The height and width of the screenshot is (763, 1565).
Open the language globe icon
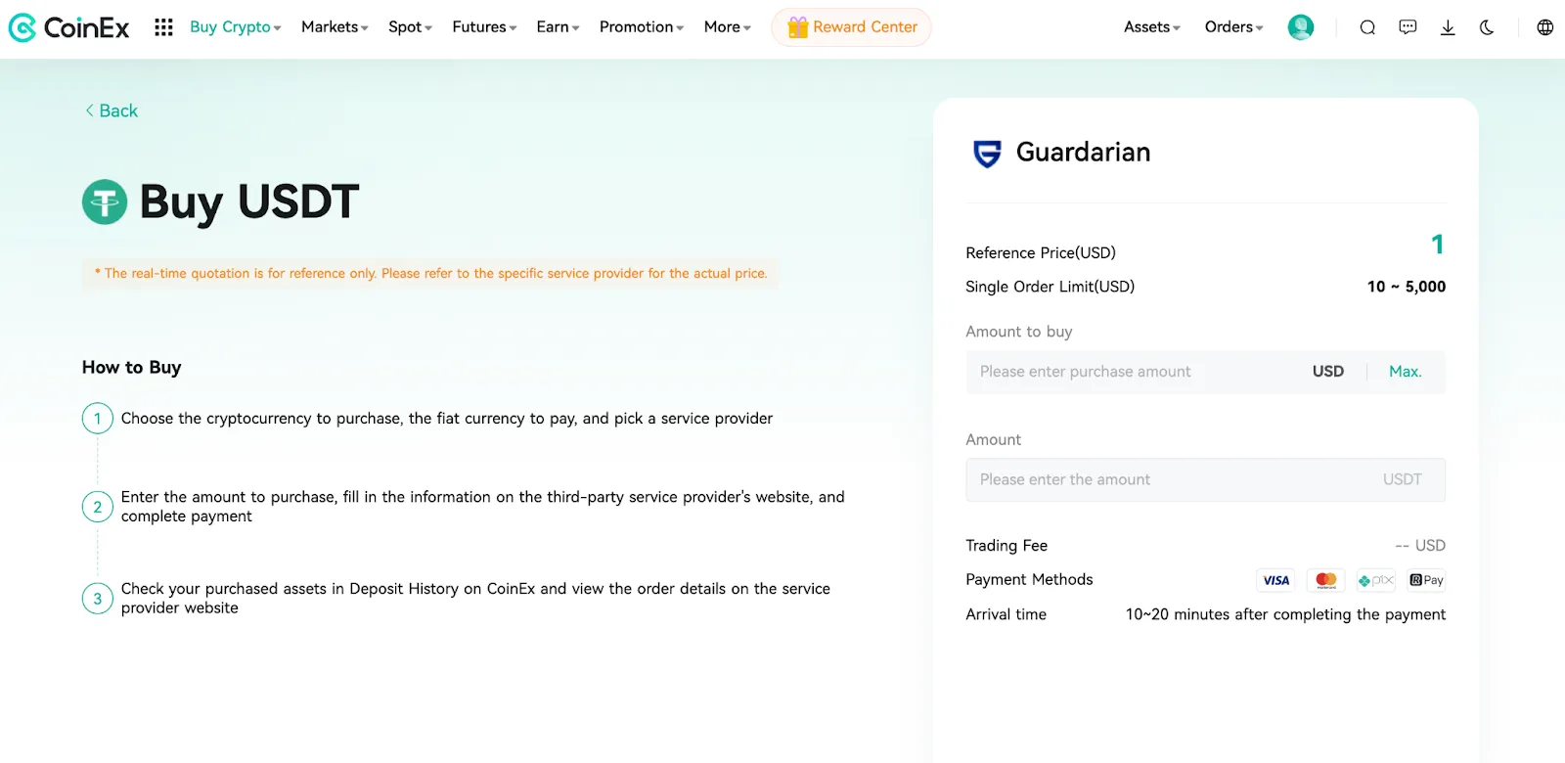[1545, 27]
